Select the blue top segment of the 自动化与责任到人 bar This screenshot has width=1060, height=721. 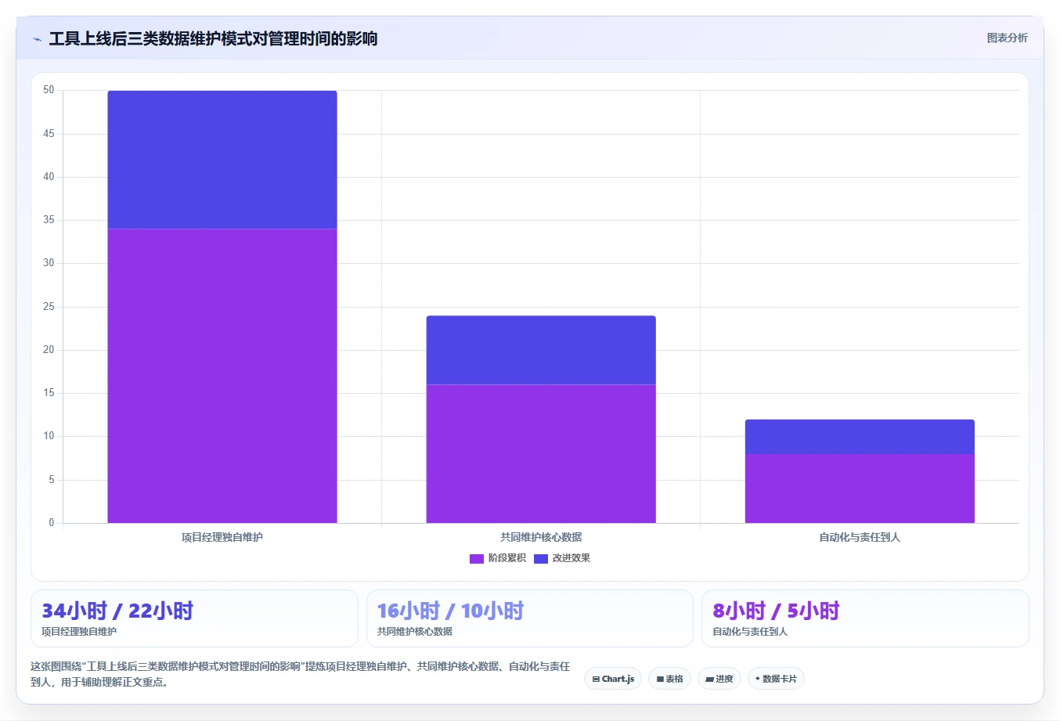point(860,437)
